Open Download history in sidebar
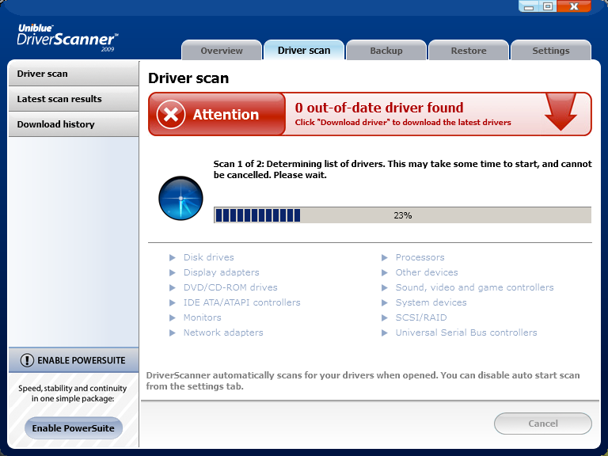Viewport: 608px width, 456px height. (x=55, y=124)
